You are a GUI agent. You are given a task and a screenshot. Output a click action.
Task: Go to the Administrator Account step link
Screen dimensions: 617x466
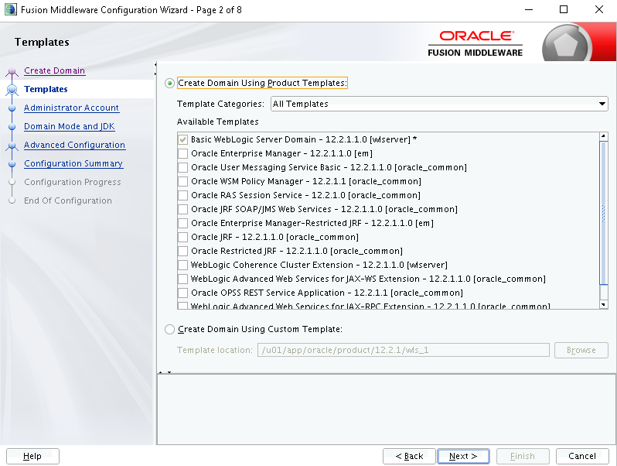tap(71, 108)
